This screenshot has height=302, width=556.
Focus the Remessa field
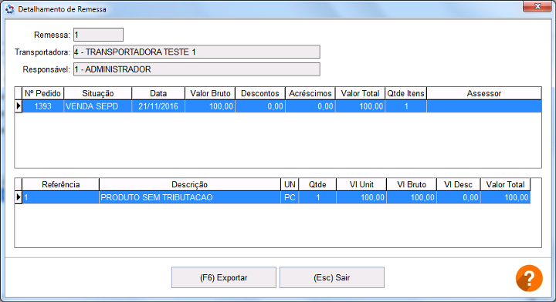click(98, 35)
